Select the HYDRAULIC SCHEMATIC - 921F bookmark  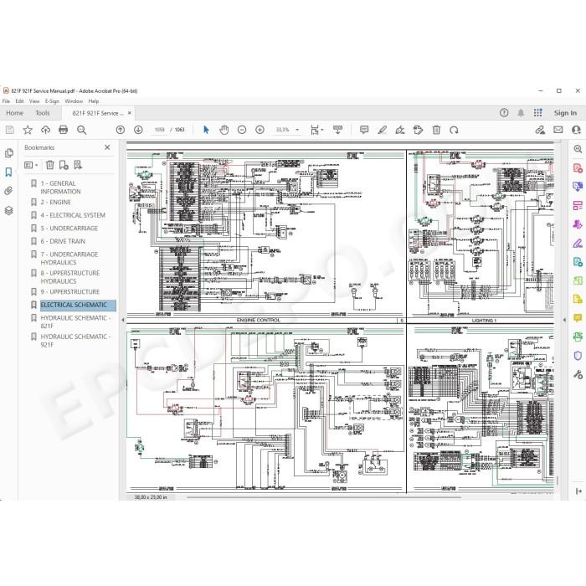(75, 341)
